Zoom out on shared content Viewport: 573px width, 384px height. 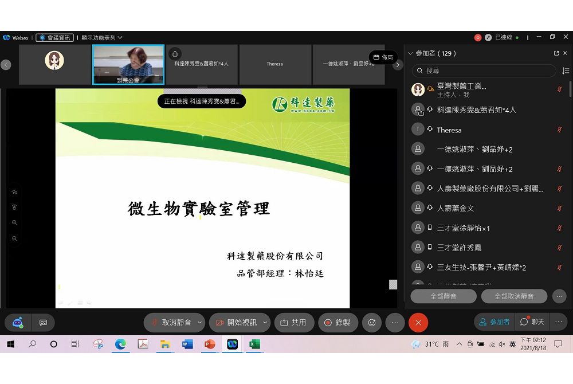[14, 238]
